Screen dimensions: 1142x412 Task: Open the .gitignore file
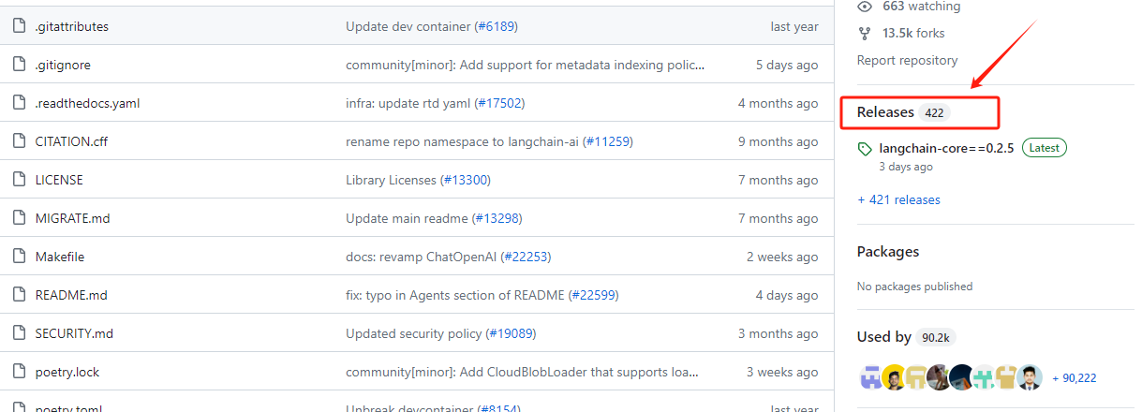63,65
